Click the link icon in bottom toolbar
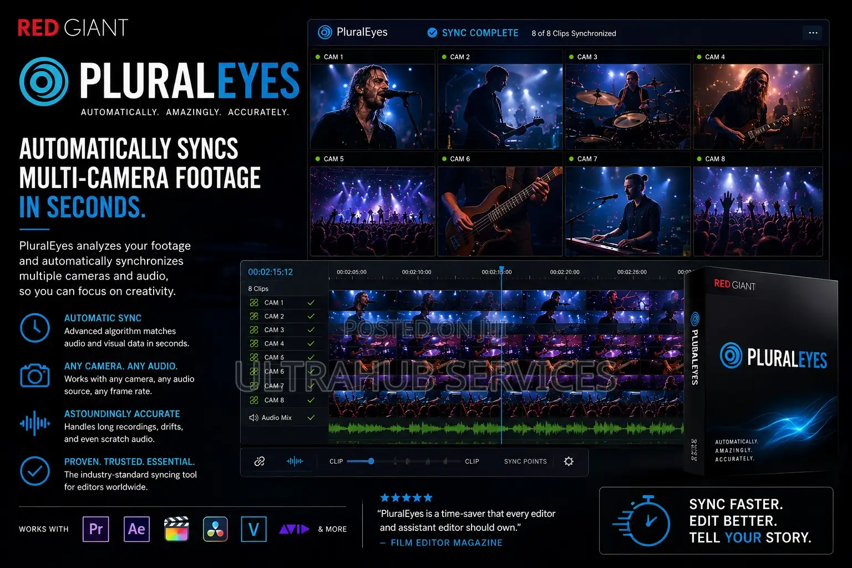852x568 pixels. 260,461
